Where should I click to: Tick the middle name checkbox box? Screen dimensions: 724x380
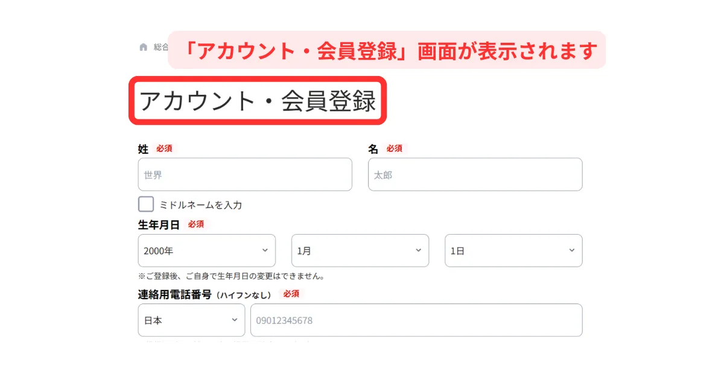pos(146,204)
